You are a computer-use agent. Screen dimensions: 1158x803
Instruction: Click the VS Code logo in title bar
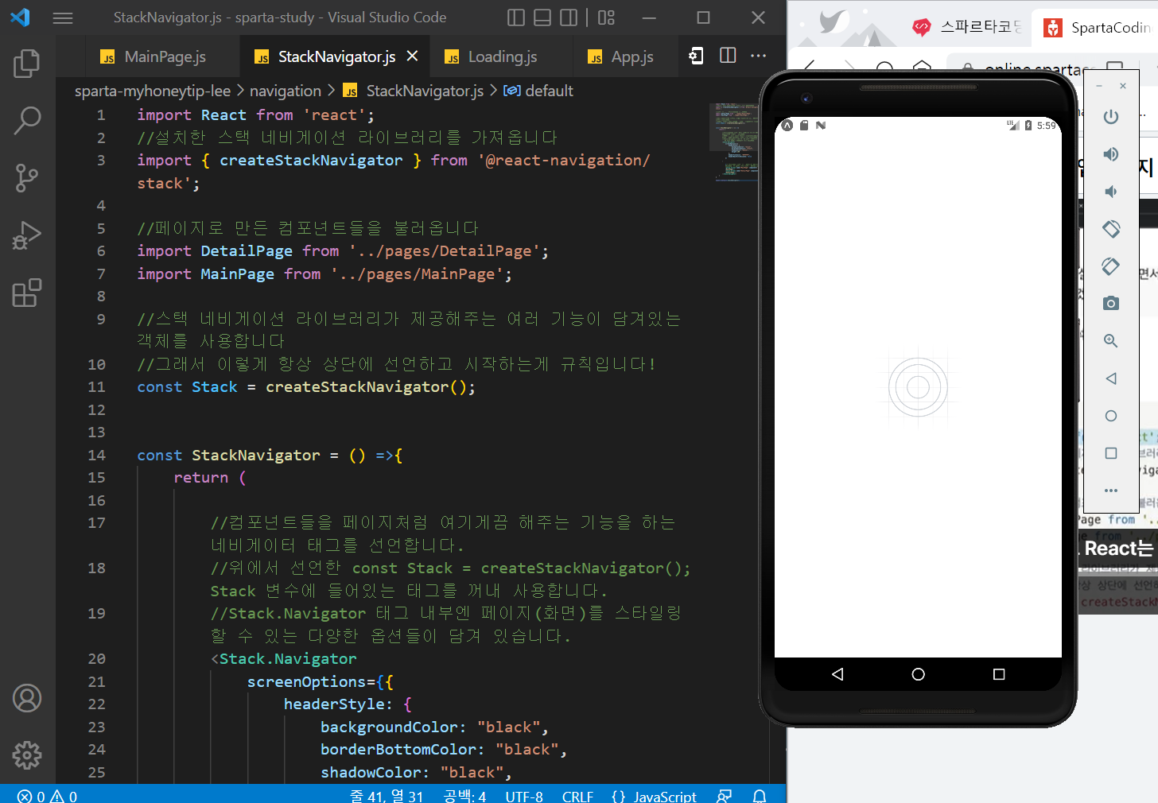20,17
